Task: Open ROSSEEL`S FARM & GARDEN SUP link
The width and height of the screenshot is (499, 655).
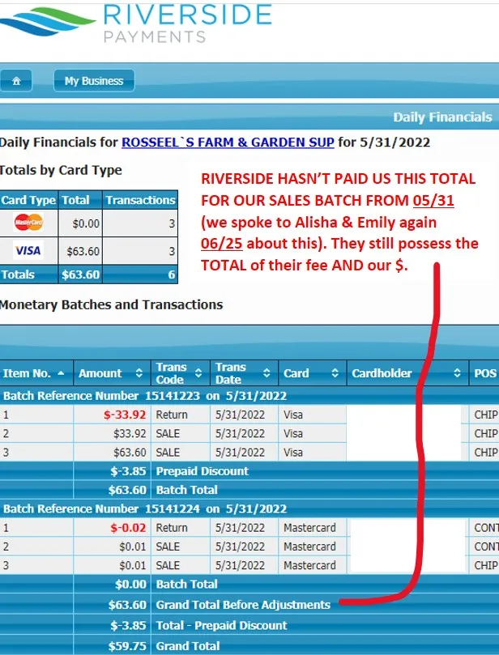Action: pyautogui.click(x=228, y=142)
